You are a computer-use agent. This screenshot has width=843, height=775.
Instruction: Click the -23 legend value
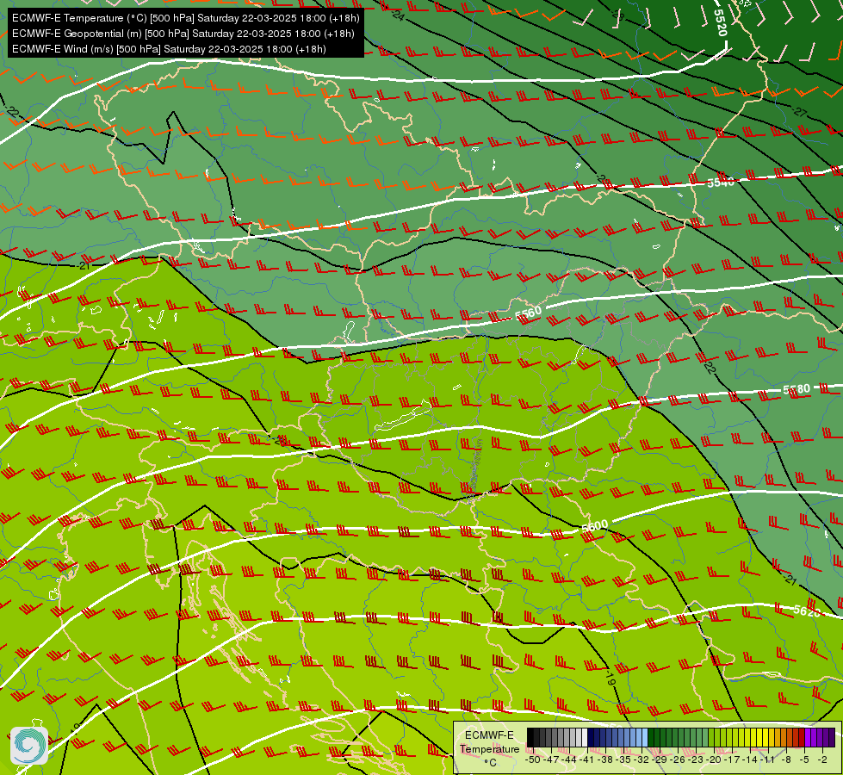(x=697, y=759)
